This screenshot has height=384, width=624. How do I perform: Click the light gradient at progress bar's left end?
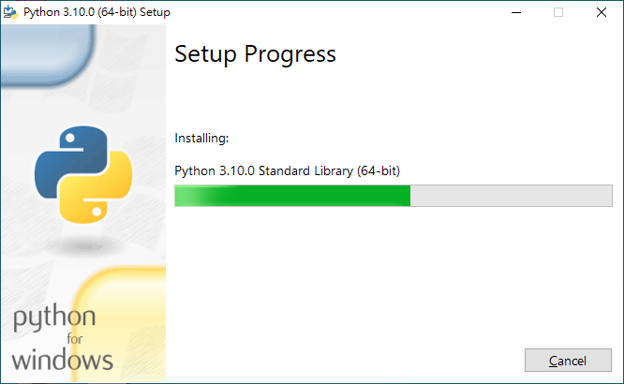click(192, 196)
